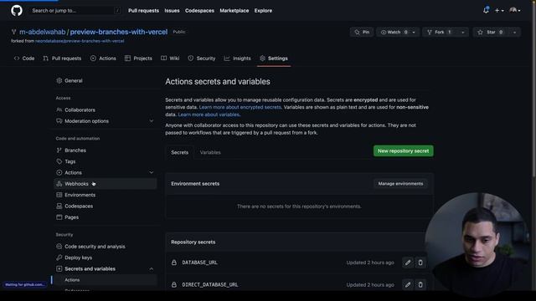This screenshot has height=301, width=536.
Task: Open Pull requests in top navigation
Action: (x=143, y=11)
